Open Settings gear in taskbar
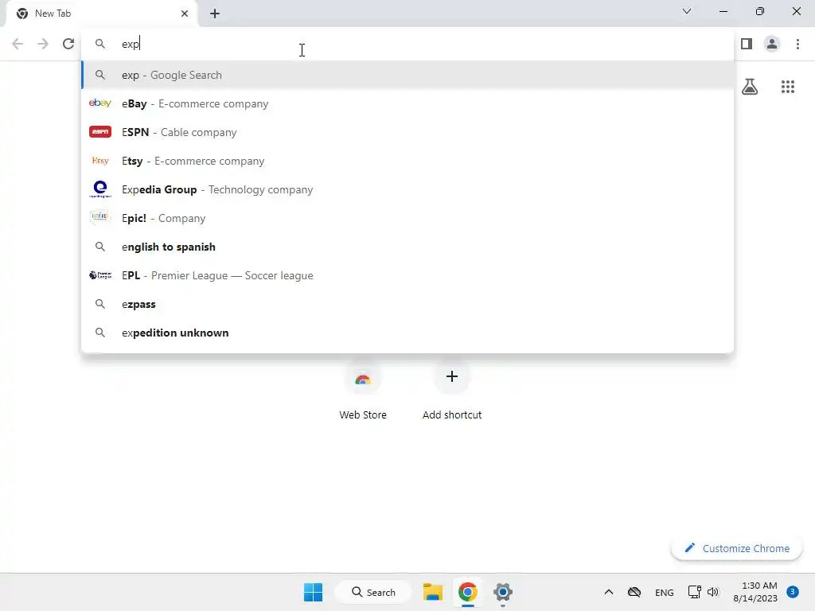The image size is (815, 611). click(x=503, y=592)
